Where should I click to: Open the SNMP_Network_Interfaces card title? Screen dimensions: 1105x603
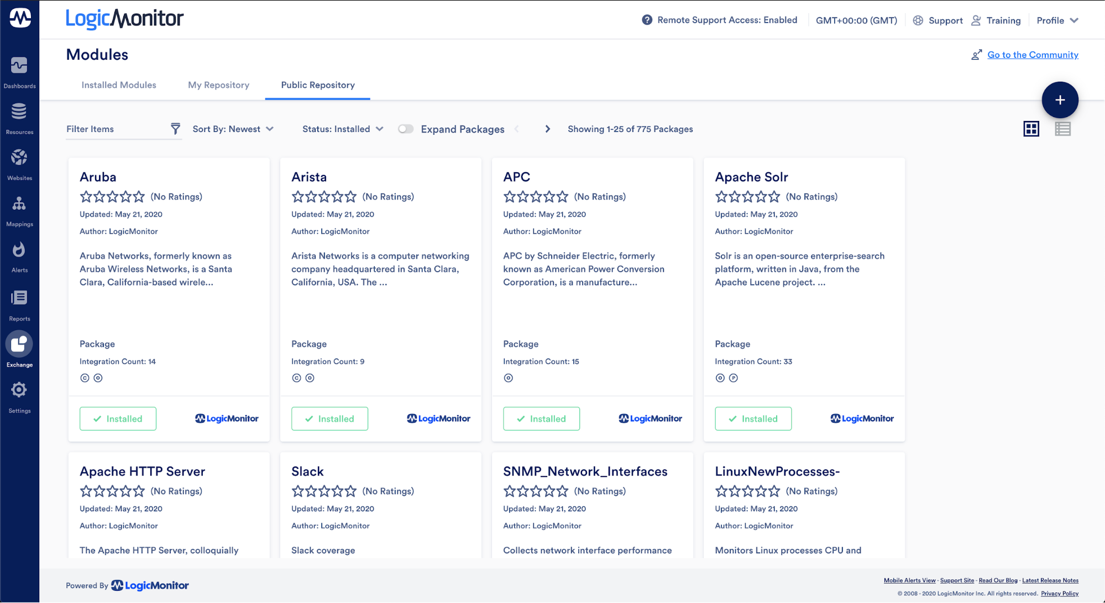tap(585, 471)
